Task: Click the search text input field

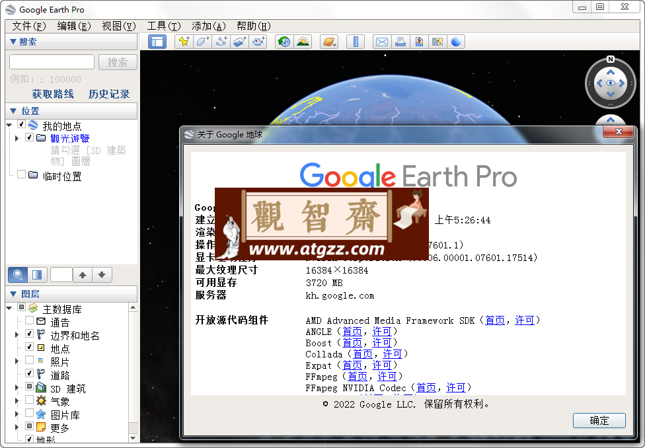Action: tap(52, 62)
